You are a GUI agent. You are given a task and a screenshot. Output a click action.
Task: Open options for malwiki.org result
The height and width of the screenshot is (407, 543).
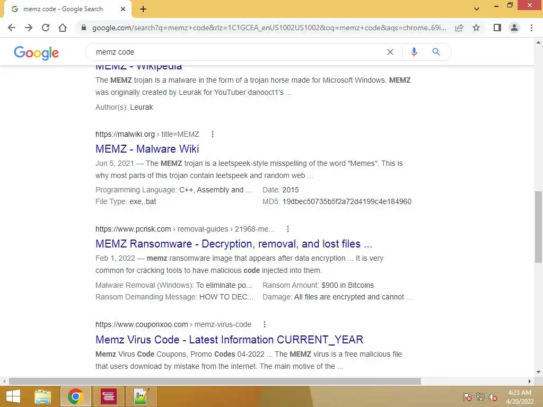[213, 134]
